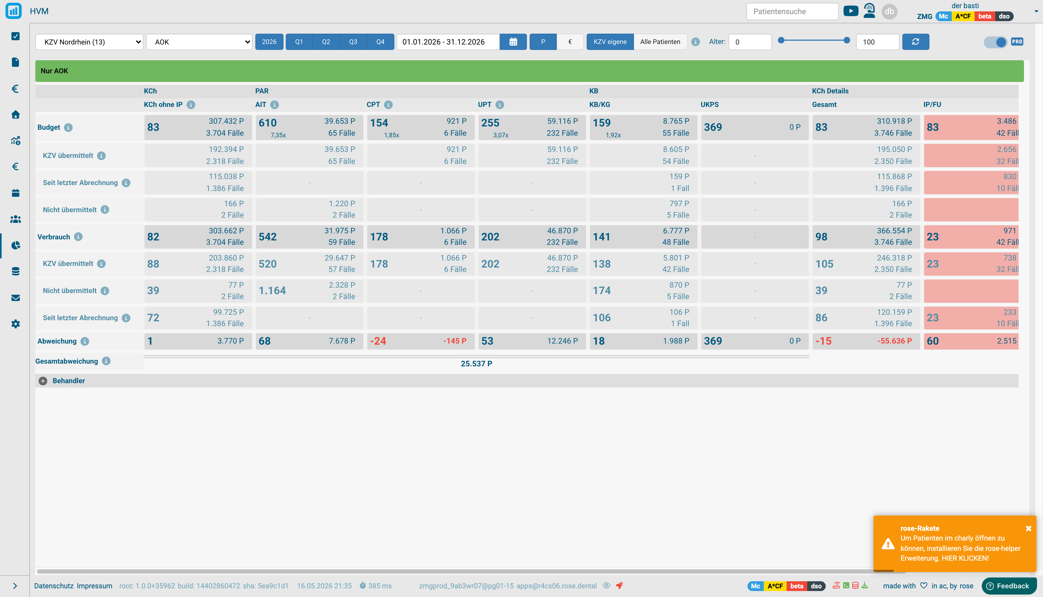Open user menu caret at top right
1043x597 pixels.
pyautogui.click(x=1036, y=11)
